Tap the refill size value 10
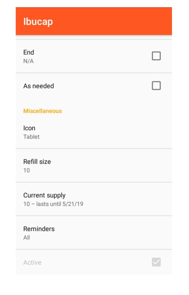This screenshot has height=295, width=189. (27, 170)
